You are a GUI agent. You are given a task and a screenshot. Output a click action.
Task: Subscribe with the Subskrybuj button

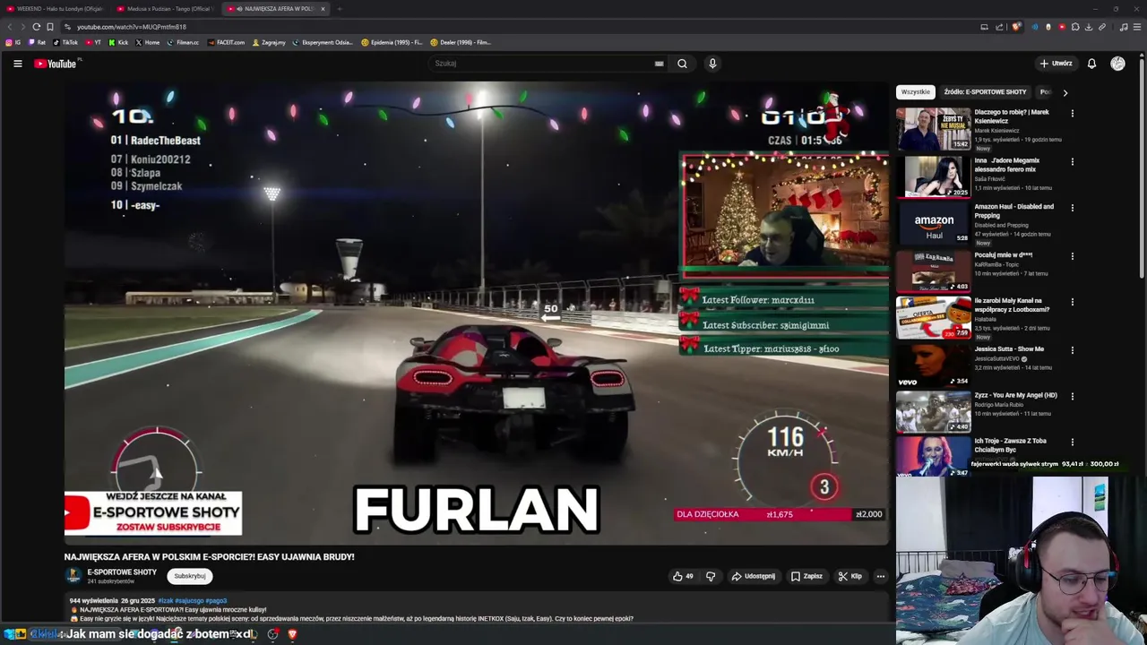click(x=190, y=576)
